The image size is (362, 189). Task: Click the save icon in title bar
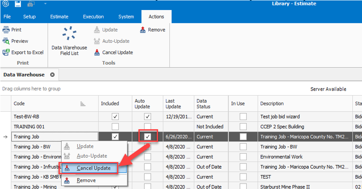tap(18, 4)
